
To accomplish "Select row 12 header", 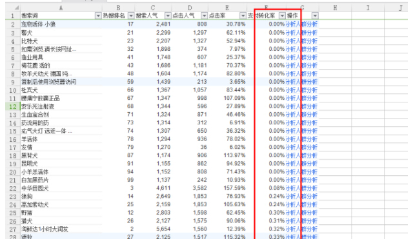I will [x=13, y=106].
